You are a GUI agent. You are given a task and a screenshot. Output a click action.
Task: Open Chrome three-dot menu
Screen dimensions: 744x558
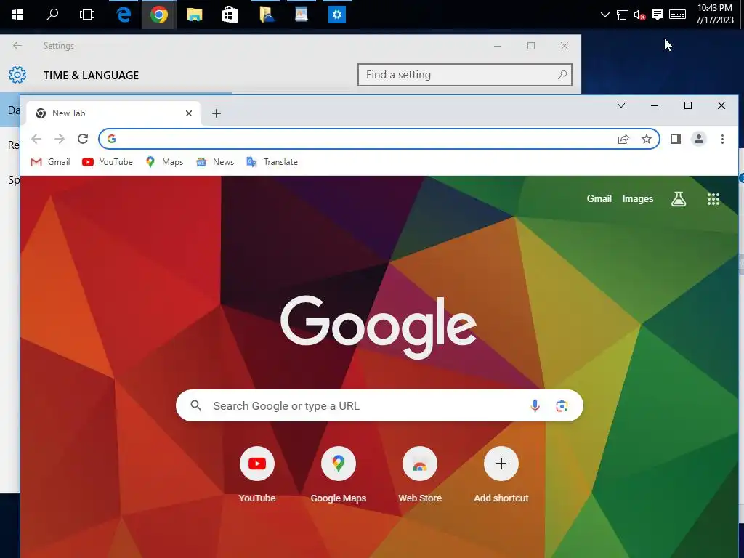pyautogui.click(x=722, y=139)
